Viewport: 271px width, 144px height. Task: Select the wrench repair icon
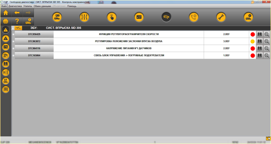pos(221,17)
